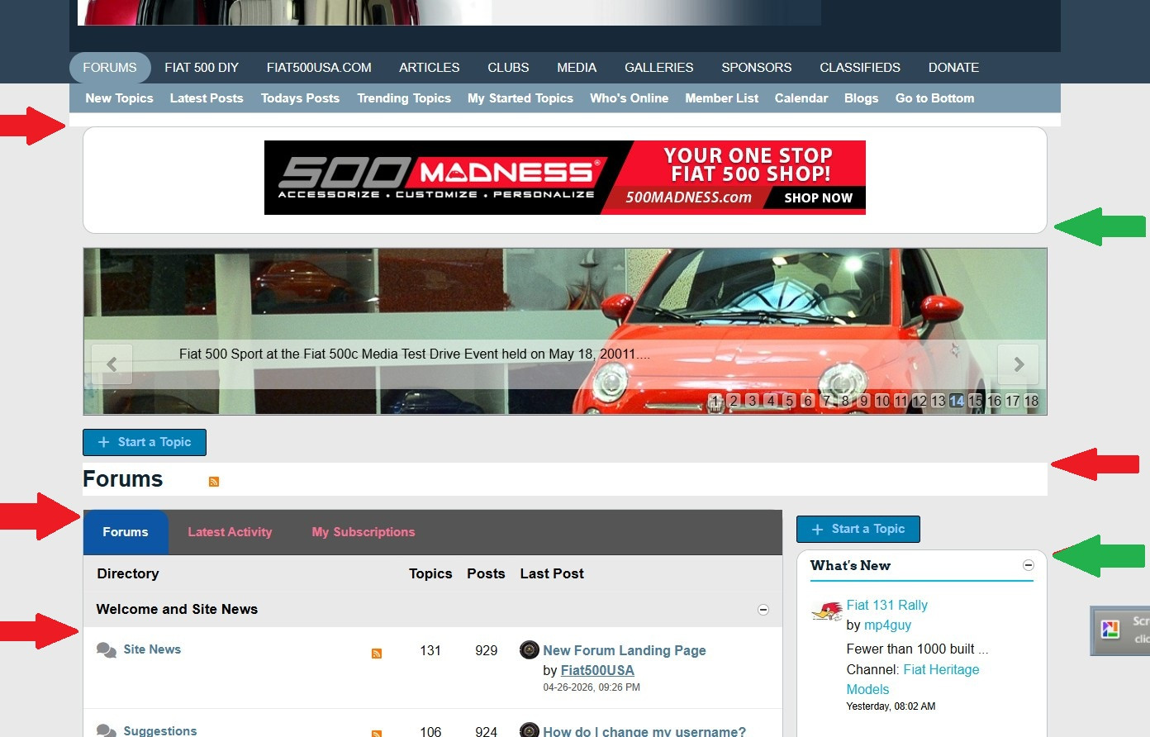Open the New Forum Landing Page post
Viewport: 1150px width, 737px height.
click(625, 650)
